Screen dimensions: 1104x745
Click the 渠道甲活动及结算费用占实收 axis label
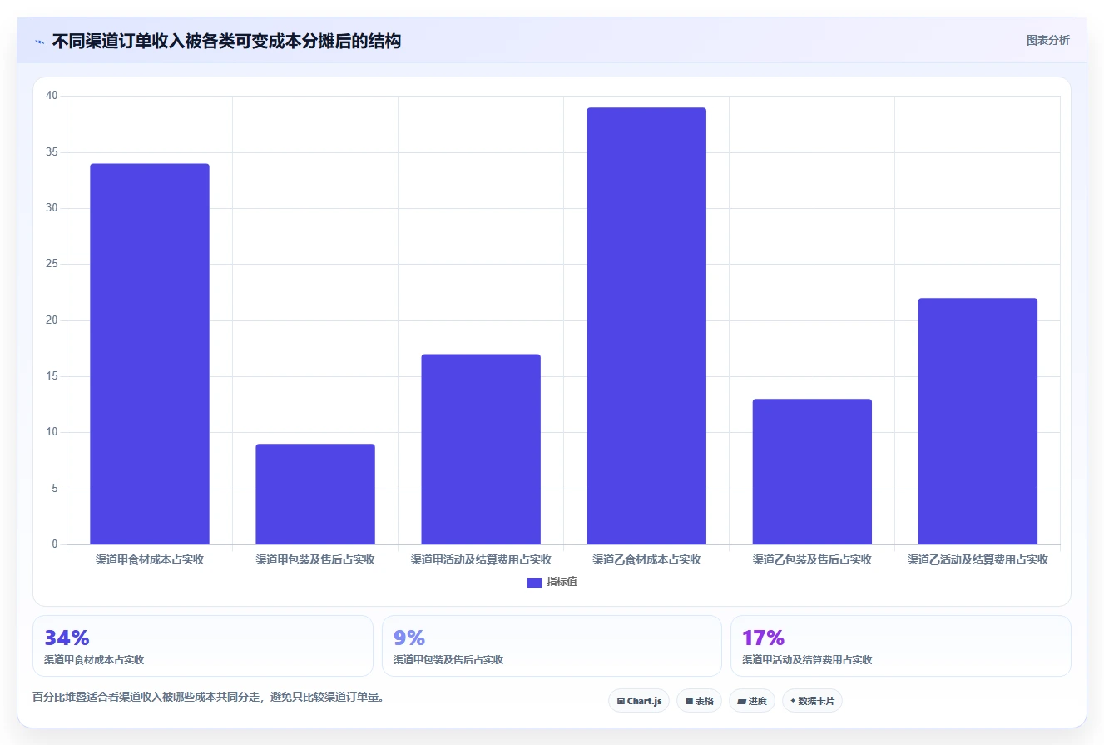(x=481, y=560)
